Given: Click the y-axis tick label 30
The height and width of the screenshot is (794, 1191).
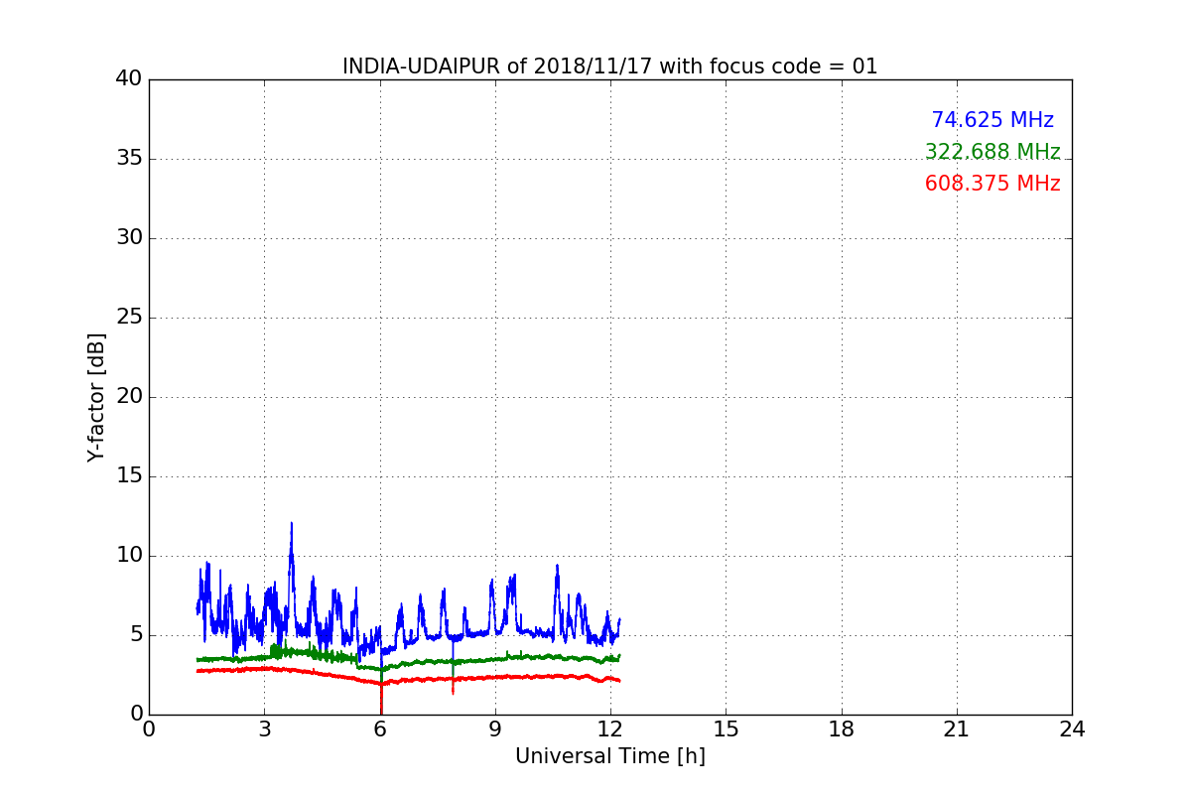Looking at the screenshot, I should tap(128, 238).
